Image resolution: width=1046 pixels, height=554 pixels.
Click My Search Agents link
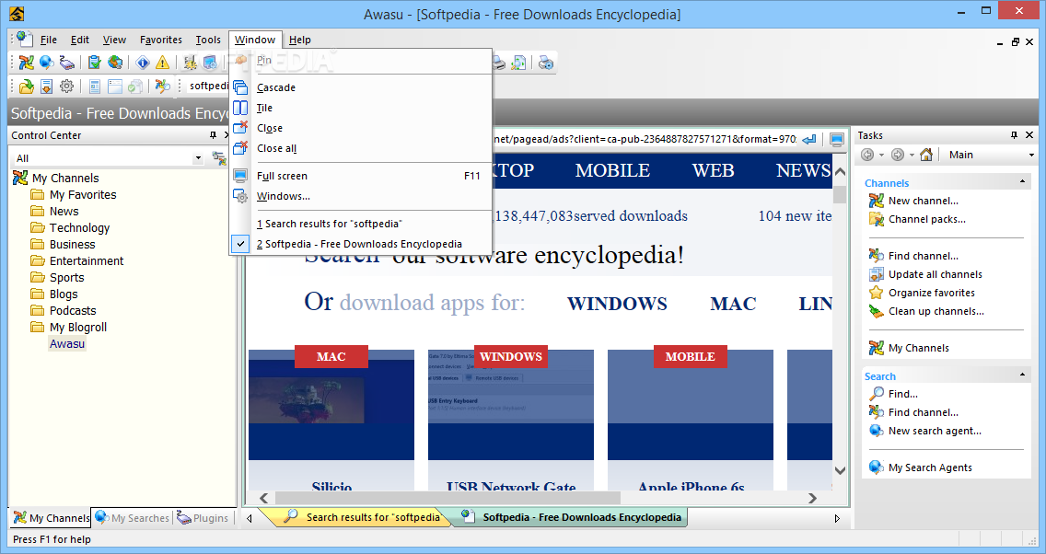click(x=930, y=468)
